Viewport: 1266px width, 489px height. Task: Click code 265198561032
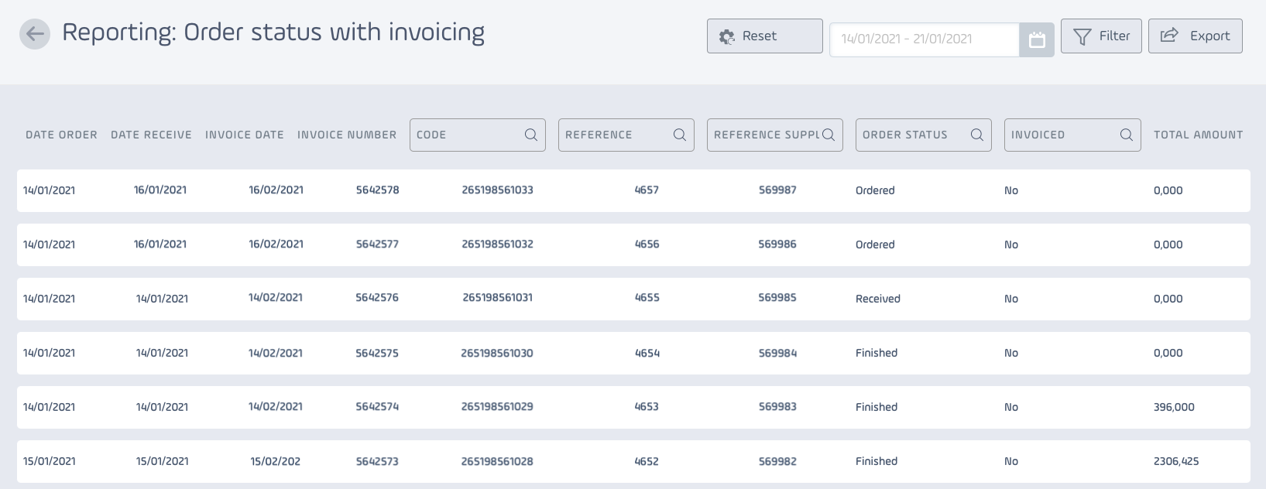(498, 244)
